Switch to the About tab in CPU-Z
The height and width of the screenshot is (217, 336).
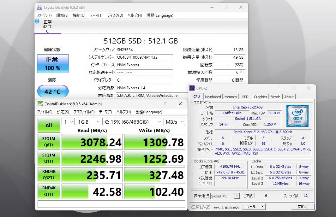pos(289,97)
